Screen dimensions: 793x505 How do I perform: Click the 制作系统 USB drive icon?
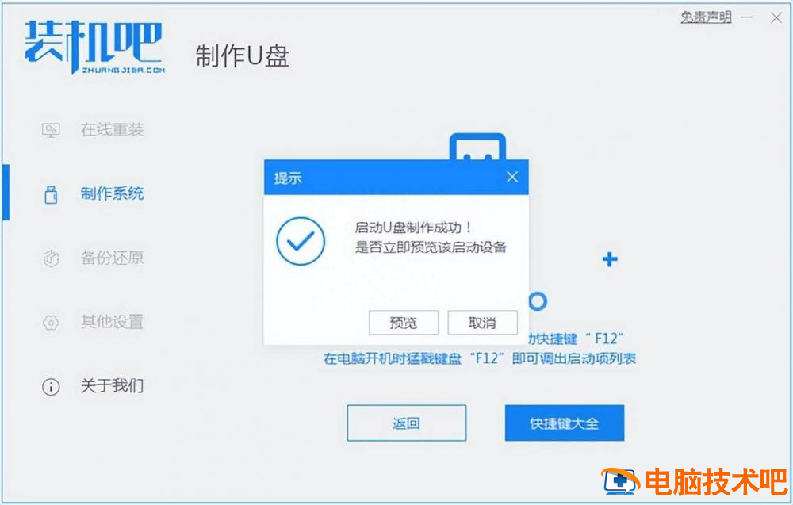tap(51, 194)
